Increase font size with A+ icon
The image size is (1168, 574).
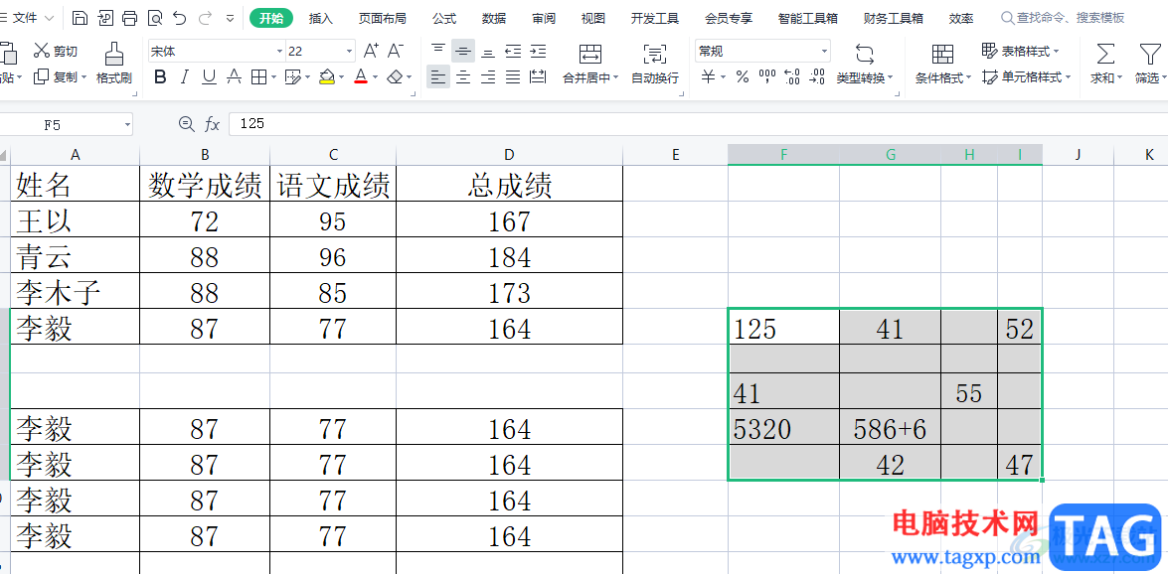pos(370,51)
